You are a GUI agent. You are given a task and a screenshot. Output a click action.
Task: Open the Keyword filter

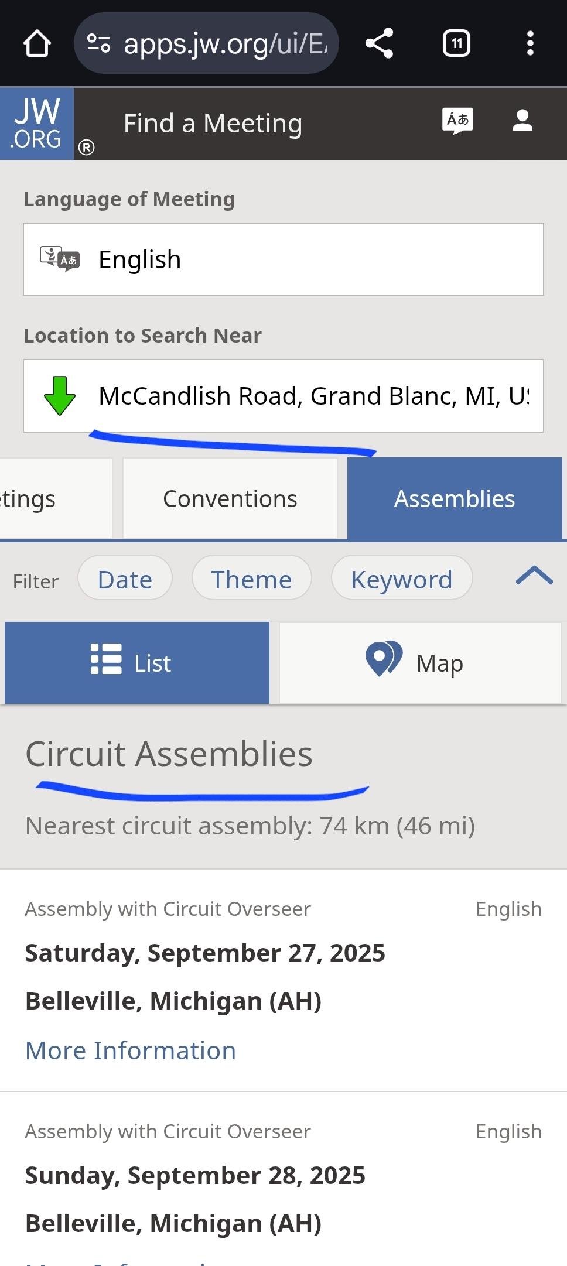pyautogui.click(x=401, y=580)
